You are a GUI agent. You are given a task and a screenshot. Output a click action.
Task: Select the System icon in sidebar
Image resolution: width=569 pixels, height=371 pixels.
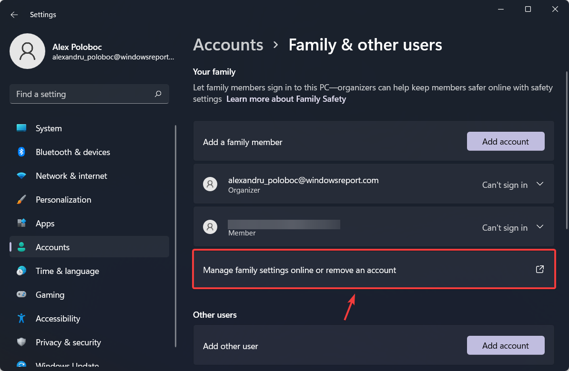coord(21,128)
